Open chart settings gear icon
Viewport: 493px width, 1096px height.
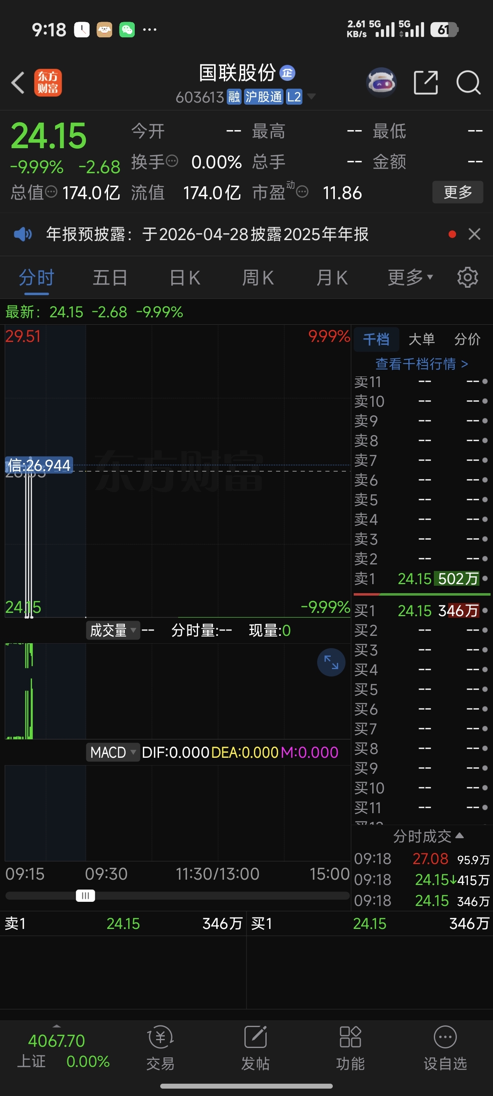(x=468, y=277)
